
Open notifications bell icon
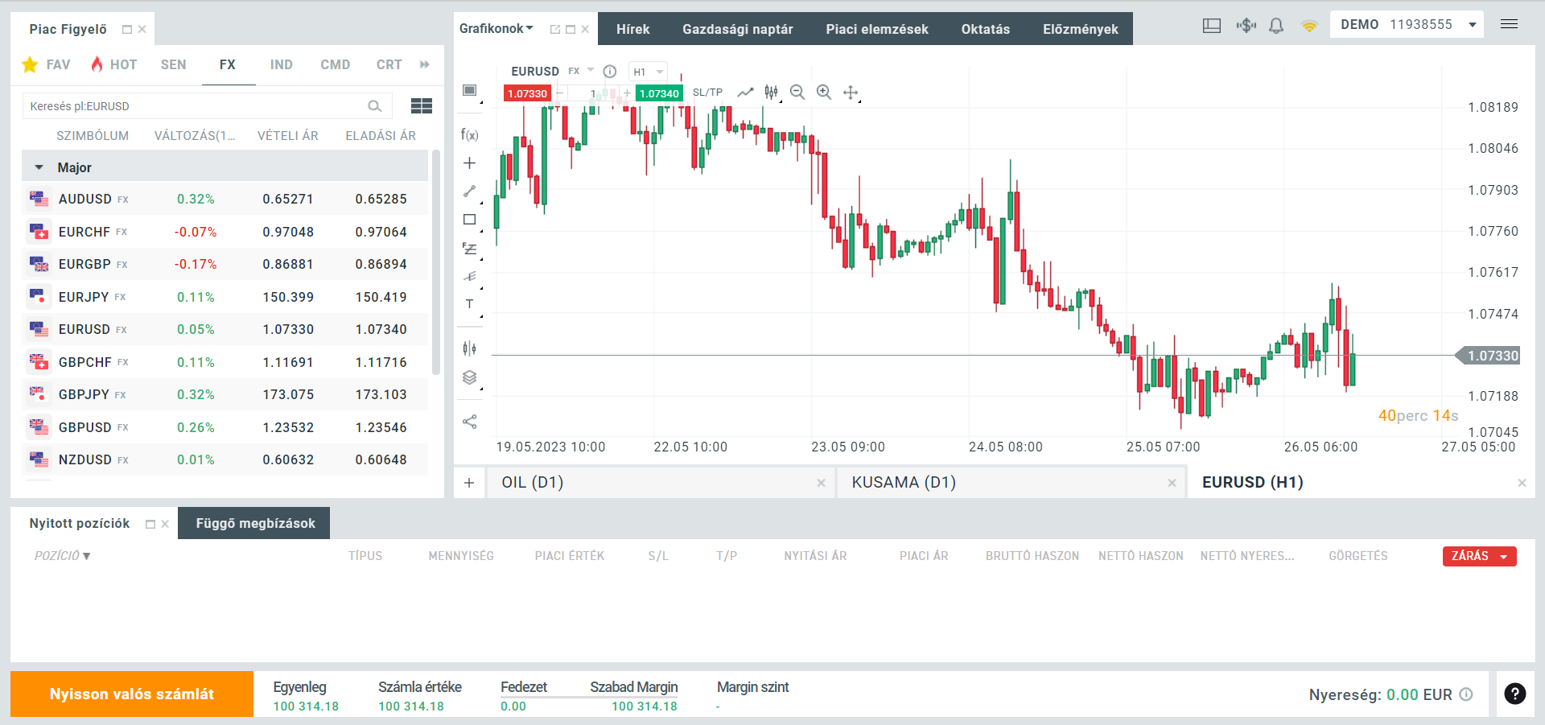[1276, 26]
